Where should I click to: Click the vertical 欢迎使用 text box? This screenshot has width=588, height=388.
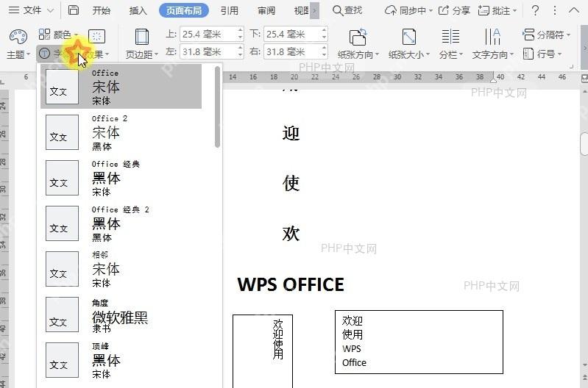263,351
